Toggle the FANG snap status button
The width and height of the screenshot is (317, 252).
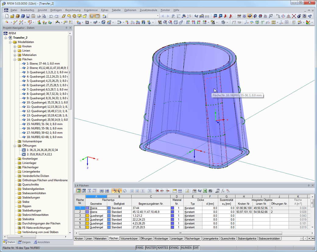(x=140, y=248)
